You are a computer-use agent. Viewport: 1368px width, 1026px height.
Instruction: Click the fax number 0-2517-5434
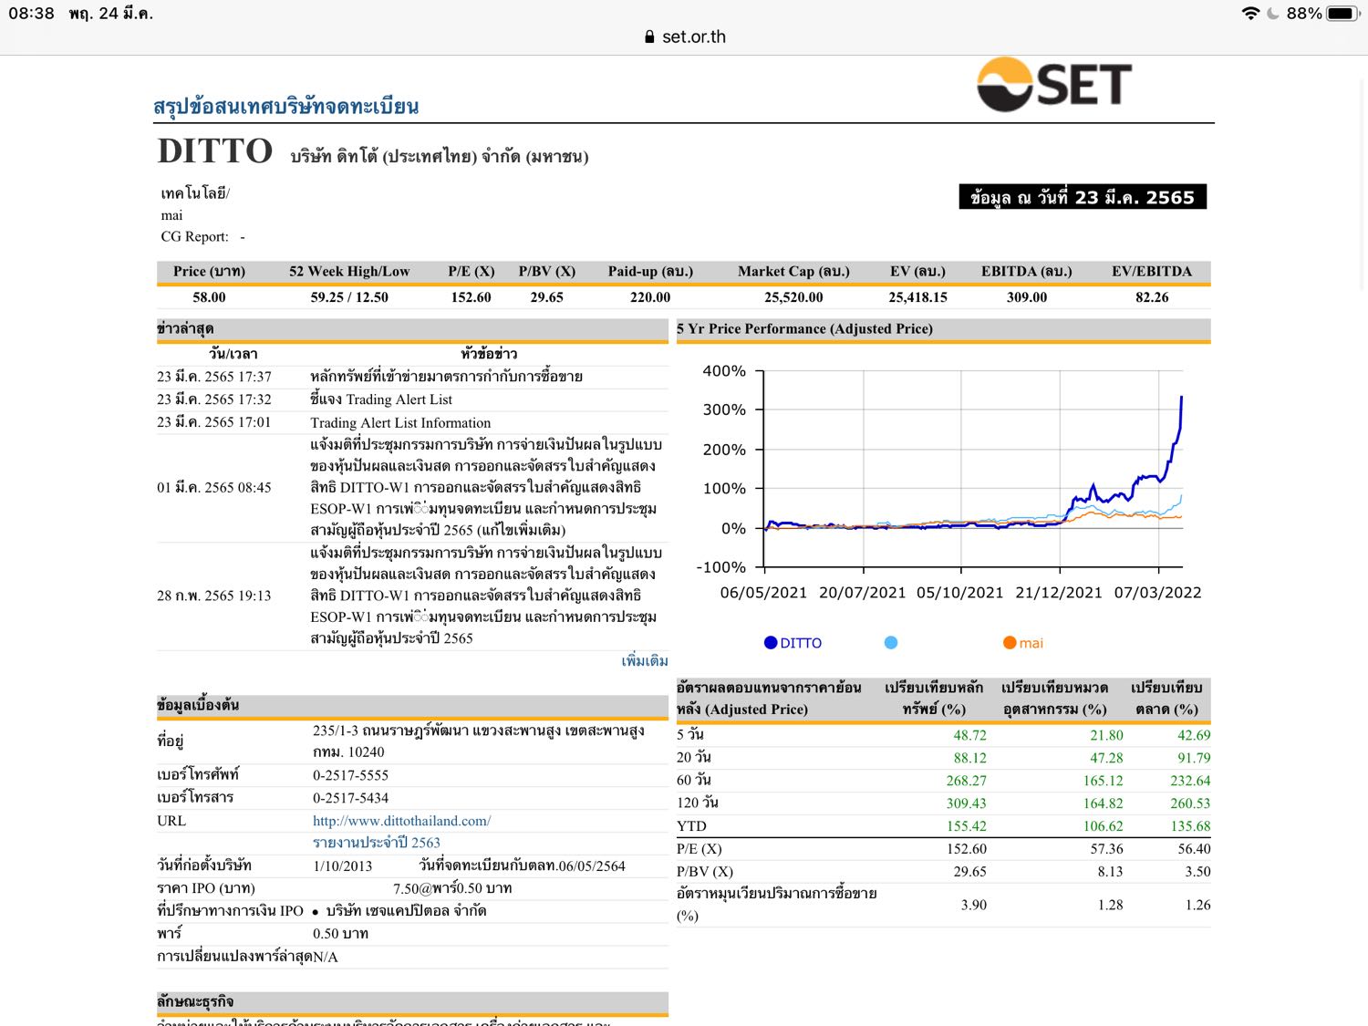[350, 797]
